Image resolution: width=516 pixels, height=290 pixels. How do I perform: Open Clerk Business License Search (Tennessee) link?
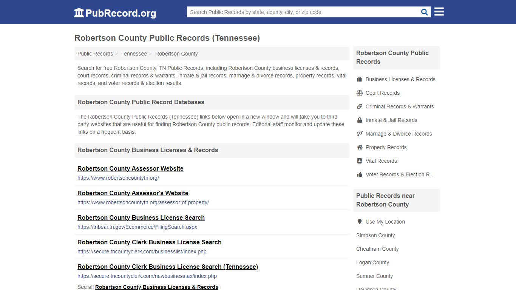pos(168,267)
